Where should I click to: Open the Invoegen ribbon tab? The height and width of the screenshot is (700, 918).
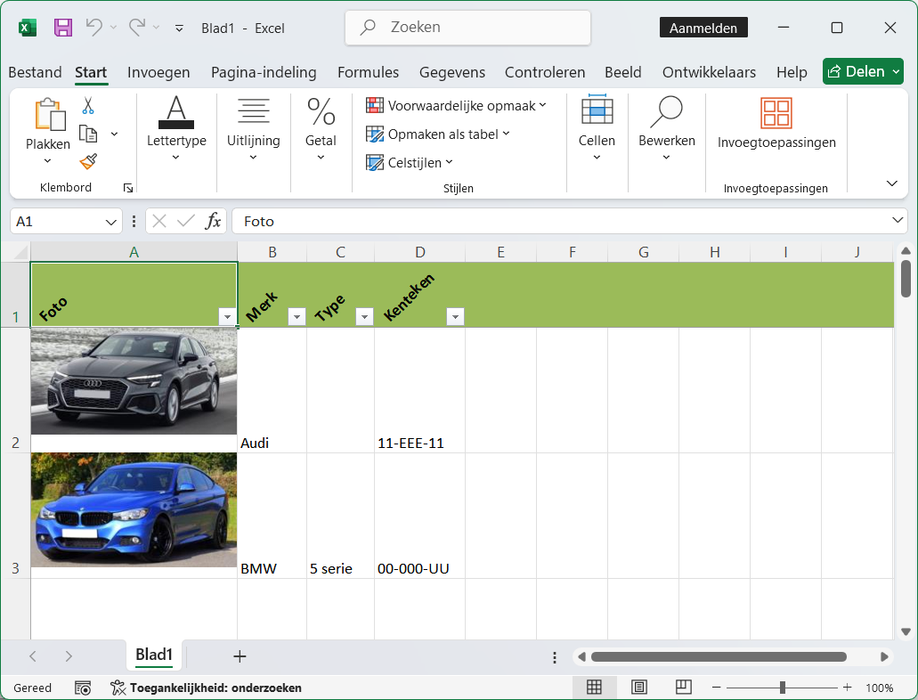tap(158, 72)
